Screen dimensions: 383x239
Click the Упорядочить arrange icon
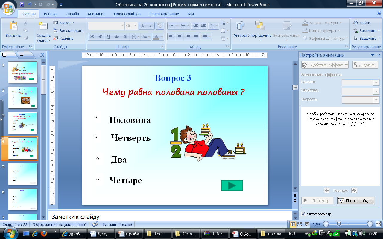[x=259, y=26]
